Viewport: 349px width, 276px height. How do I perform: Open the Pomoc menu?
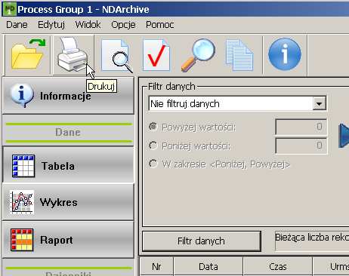pos(160,25)
